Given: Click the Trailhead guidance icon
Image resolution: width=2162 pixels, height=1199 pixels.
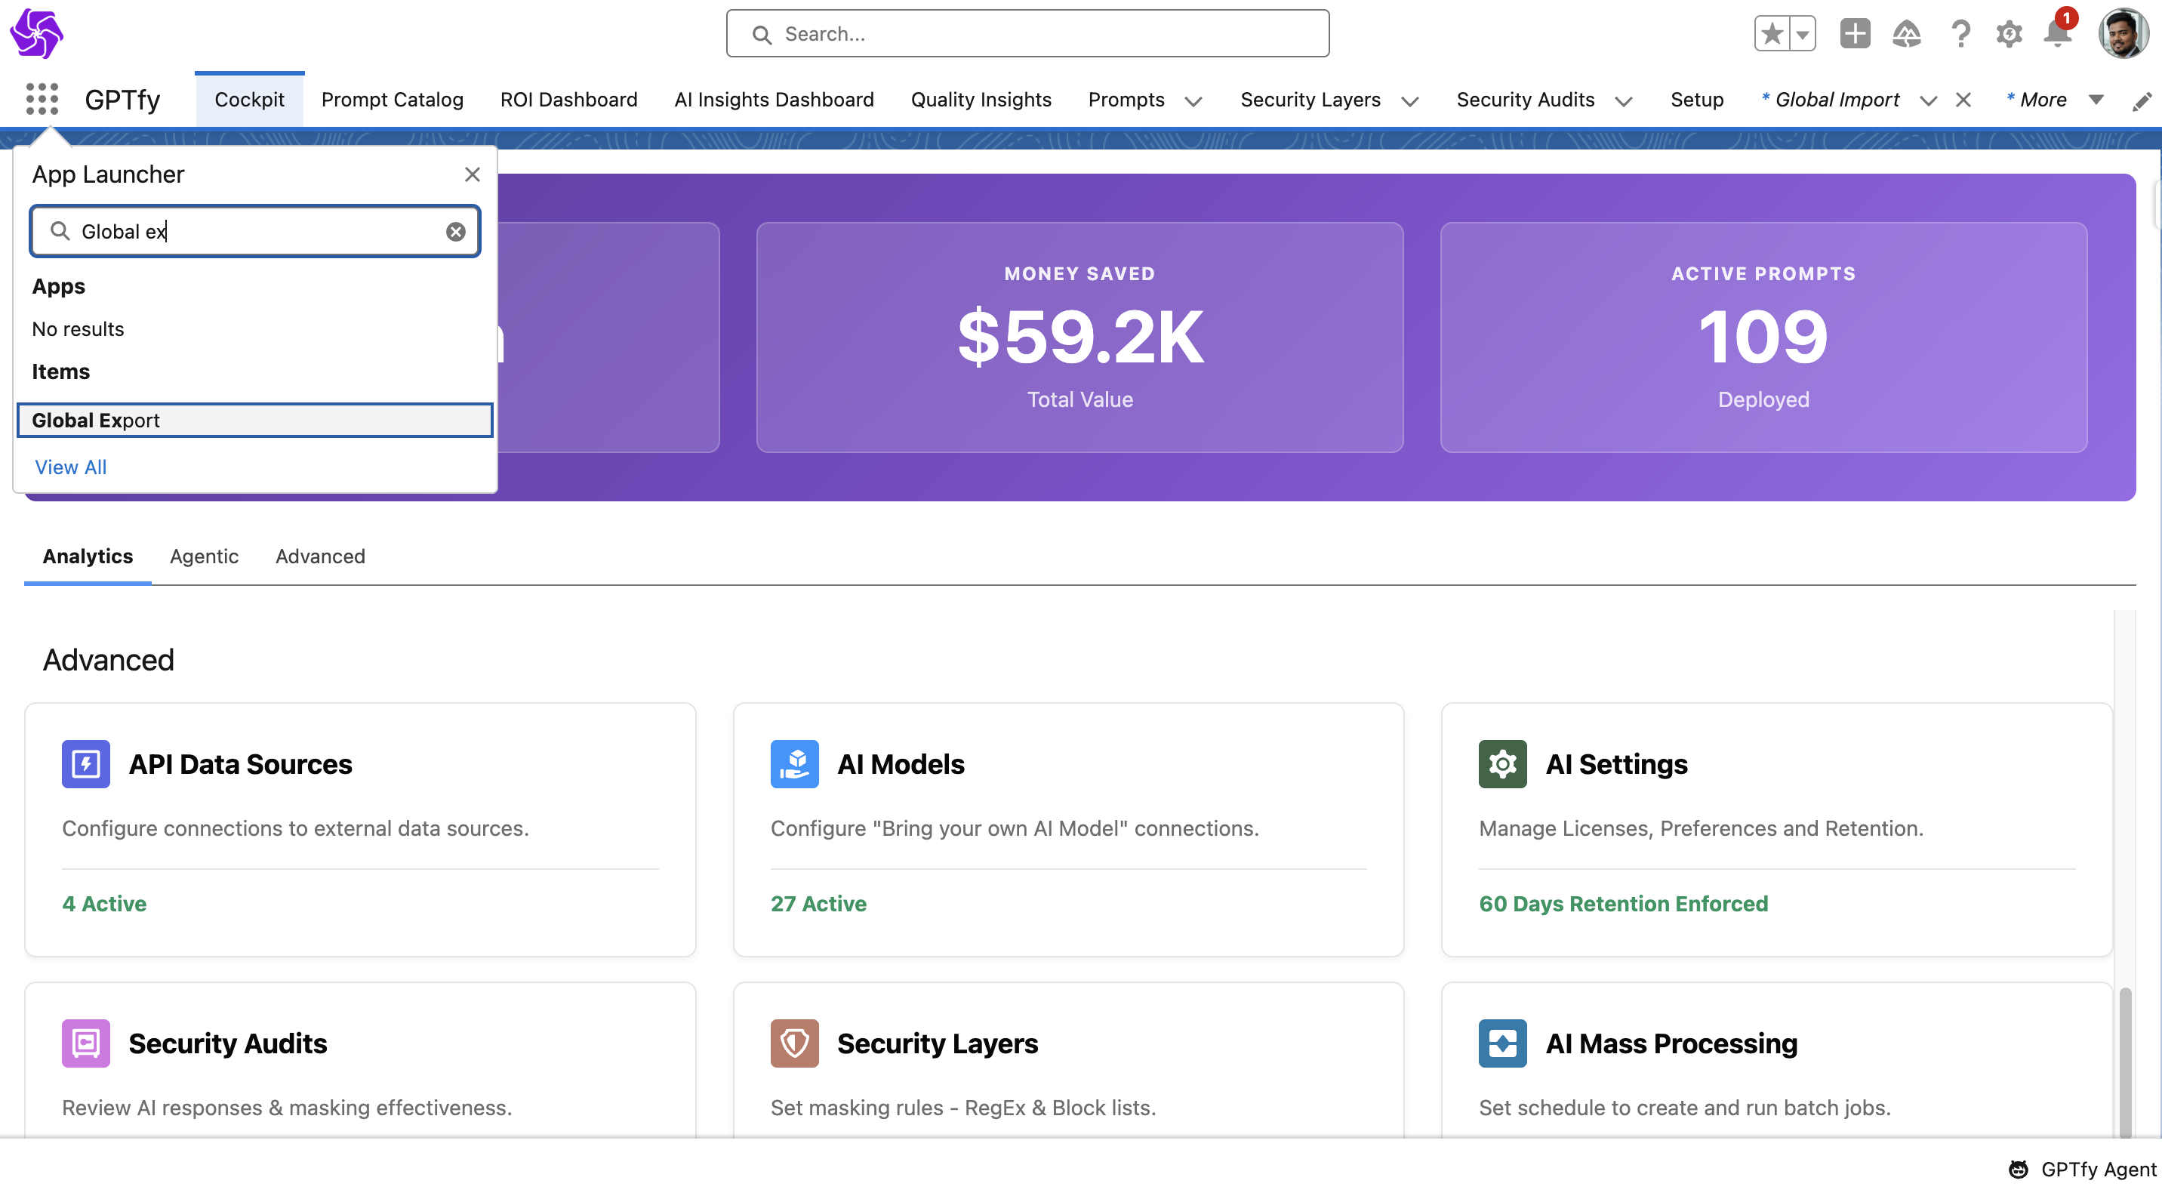Looking at the screenshot, I should (1907, 33).
